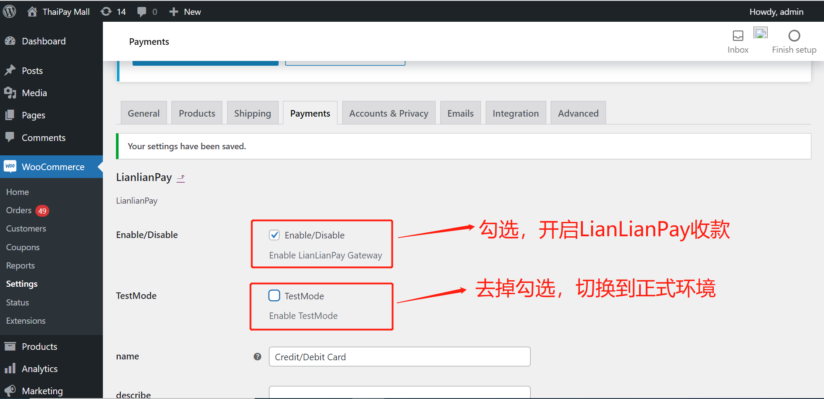Click the WooCommerce menu label
This screenshot has width=824, height=399.
[x=53, y=167]
